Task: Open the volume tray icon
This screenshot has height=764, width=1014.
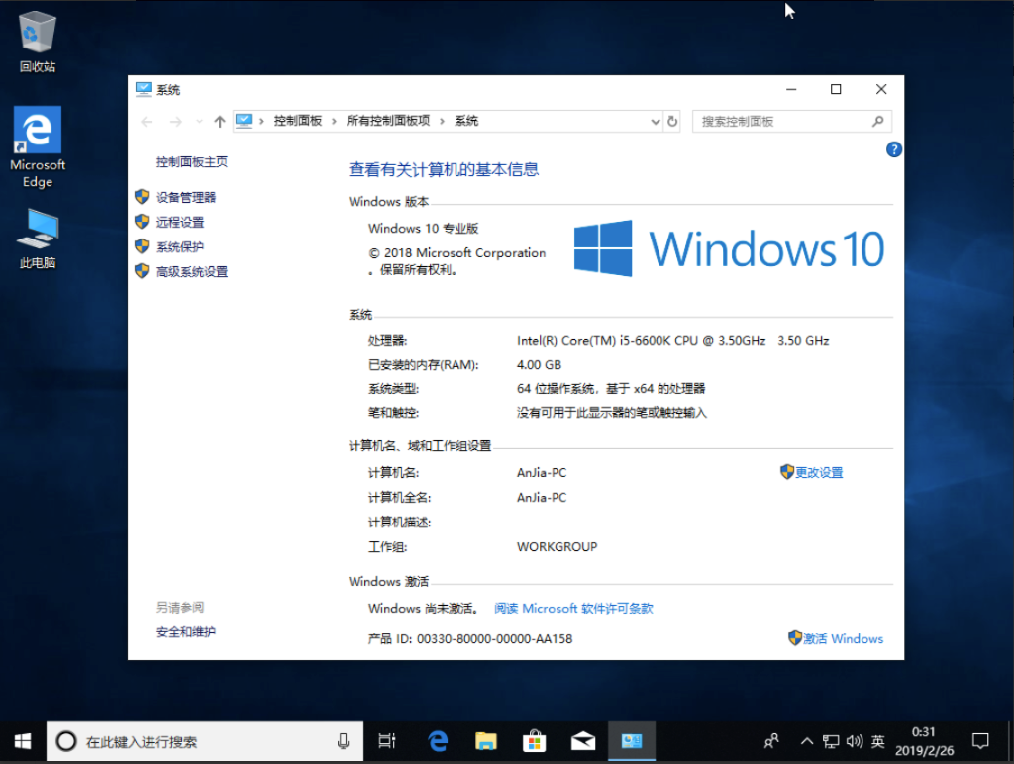Action: tap(855, 741)
